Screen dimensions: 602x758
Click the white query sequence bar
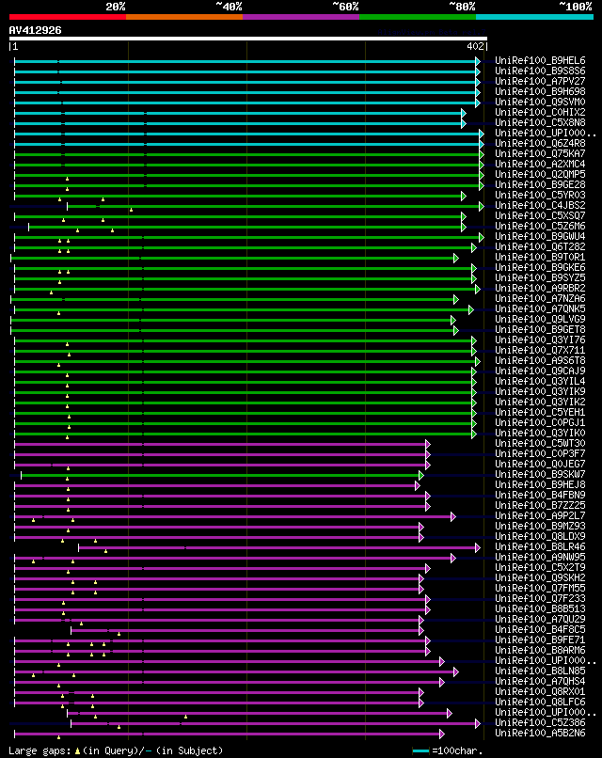pyautogui.click(x=248, y=39)
